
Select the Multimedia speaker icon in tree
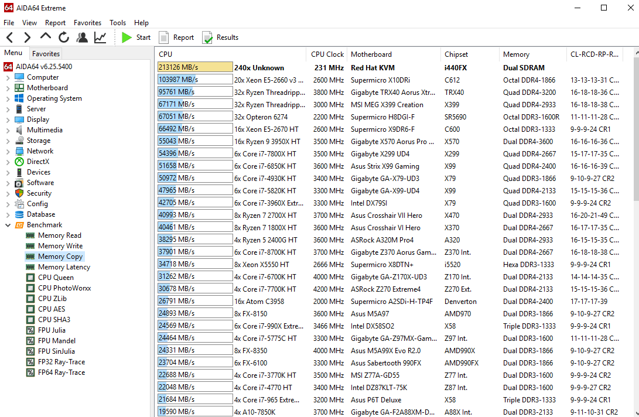coord(19,130)
